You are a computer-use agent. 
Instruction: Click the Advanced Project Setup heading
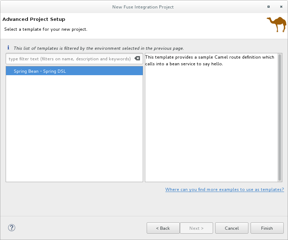34,19
